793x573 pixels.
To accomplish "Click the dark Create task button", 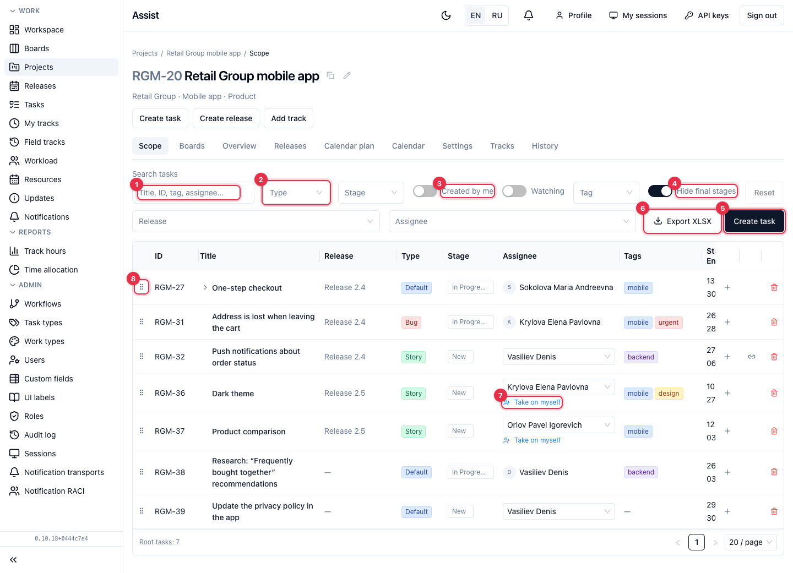I will pyautogui.click(x=754, y=221).
